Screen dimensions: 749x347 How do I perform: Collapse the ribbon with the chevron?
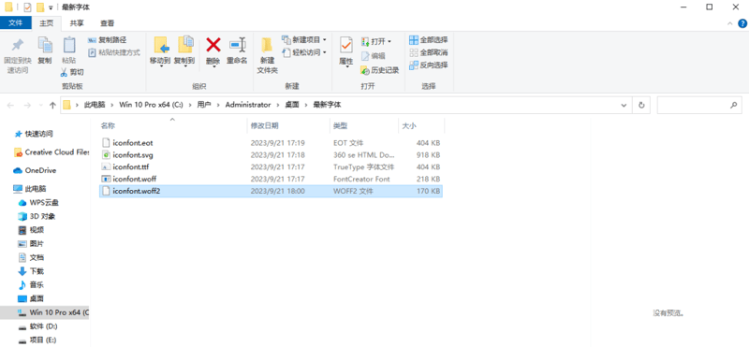point(730,22)
